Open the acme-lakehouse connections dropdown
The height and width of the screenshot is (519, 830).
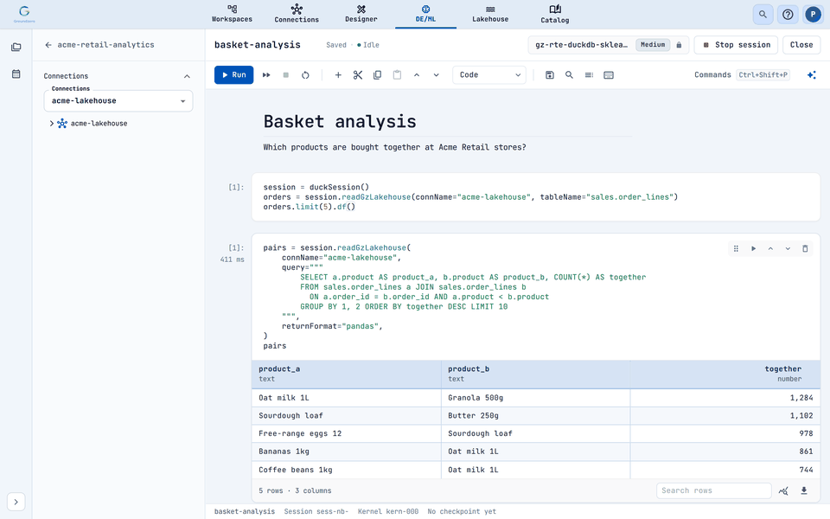coord(118,100)
